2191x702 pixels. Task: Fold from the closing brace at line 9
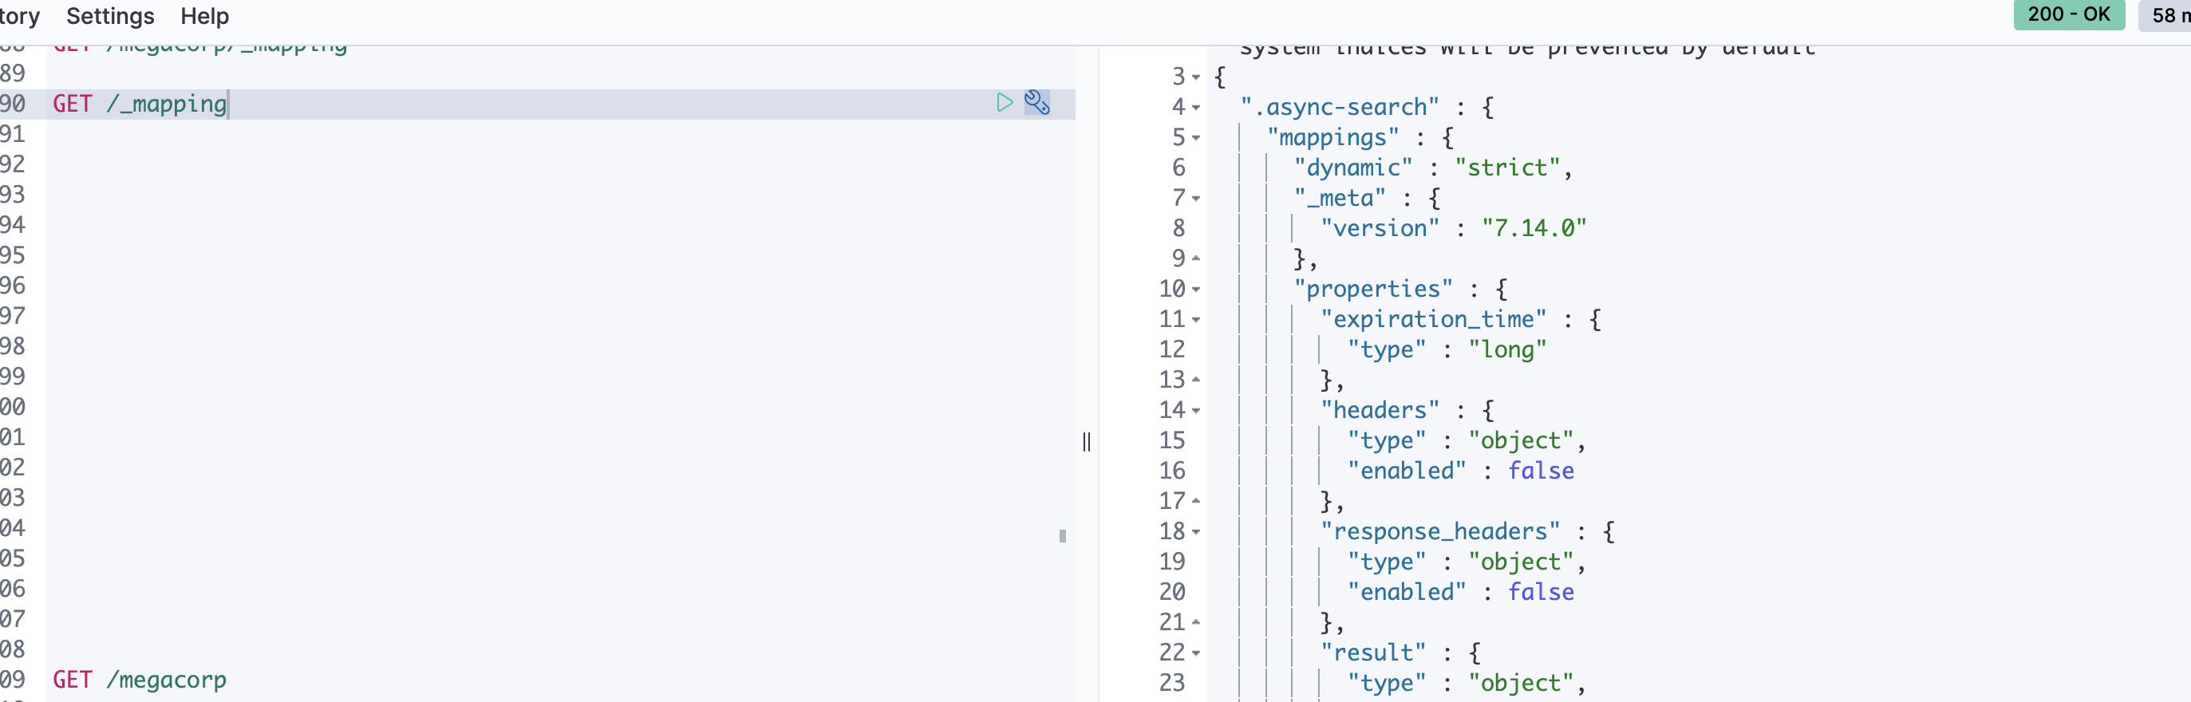click(x=1197, y=258)
